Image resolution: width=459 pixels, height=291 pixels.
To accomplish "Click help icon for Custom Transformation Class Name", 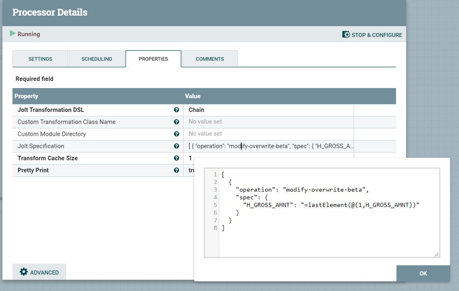I will coord(176,122).
